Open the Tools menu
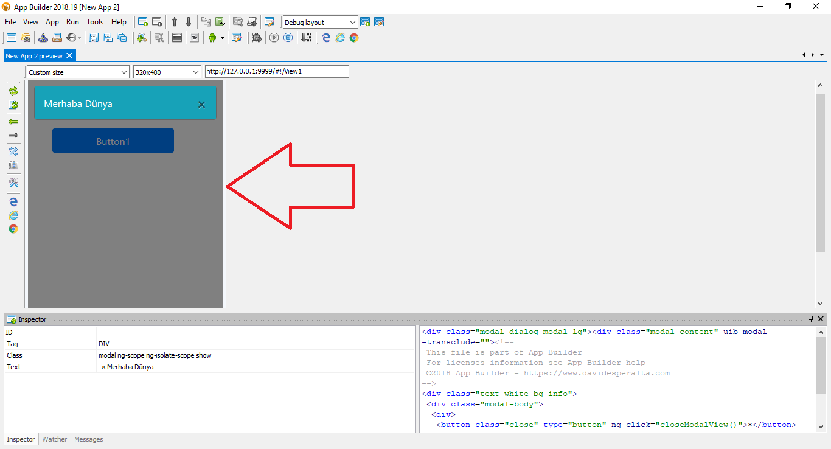Screen dimensions: 831x449 click(x=95, y=21)
